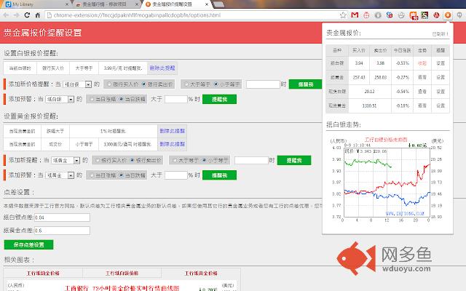Click 保存点差设置 button
Viewport: 466px width, 291px height.
[x=29, y=244]
